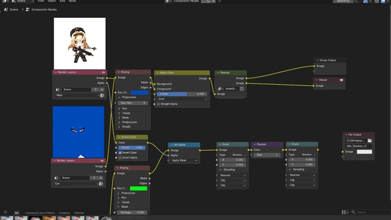This screenshot has height=220, width=391.
Task: Open the Main view layer dropdown
Action: (x=78, y=95)
